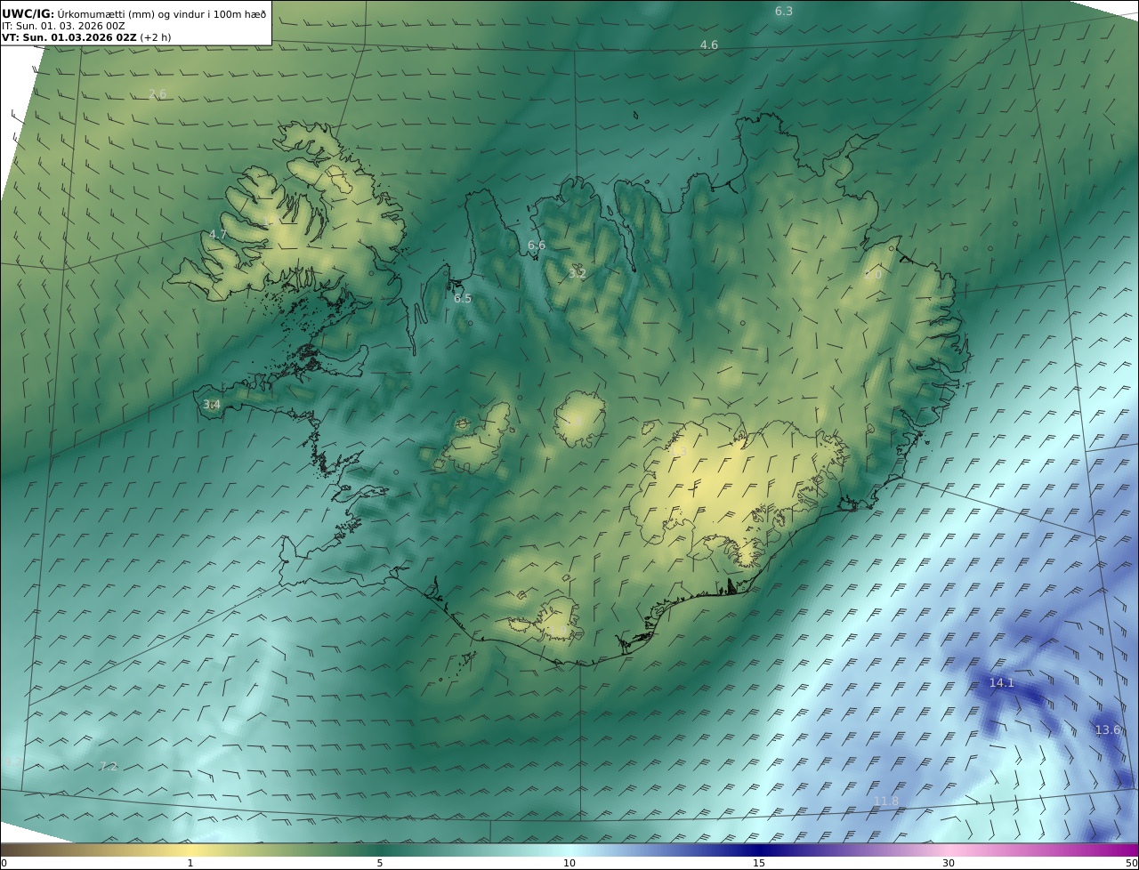
Task: Click the 4.7 label over the Westfjords
Action: 218,235
